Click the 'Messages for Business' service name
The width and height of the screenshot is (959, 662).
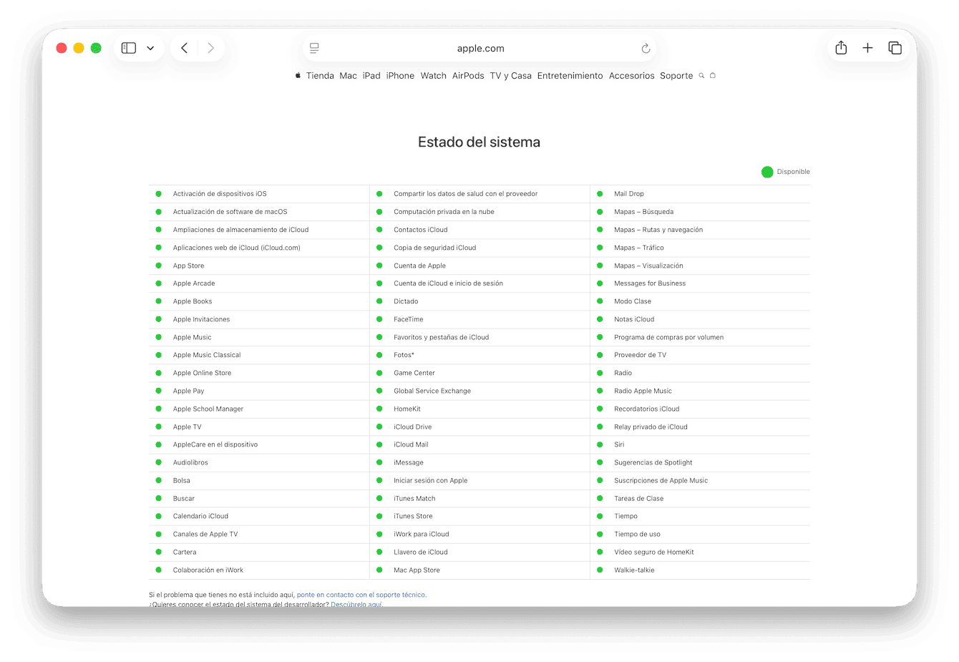tap(650, 283)
